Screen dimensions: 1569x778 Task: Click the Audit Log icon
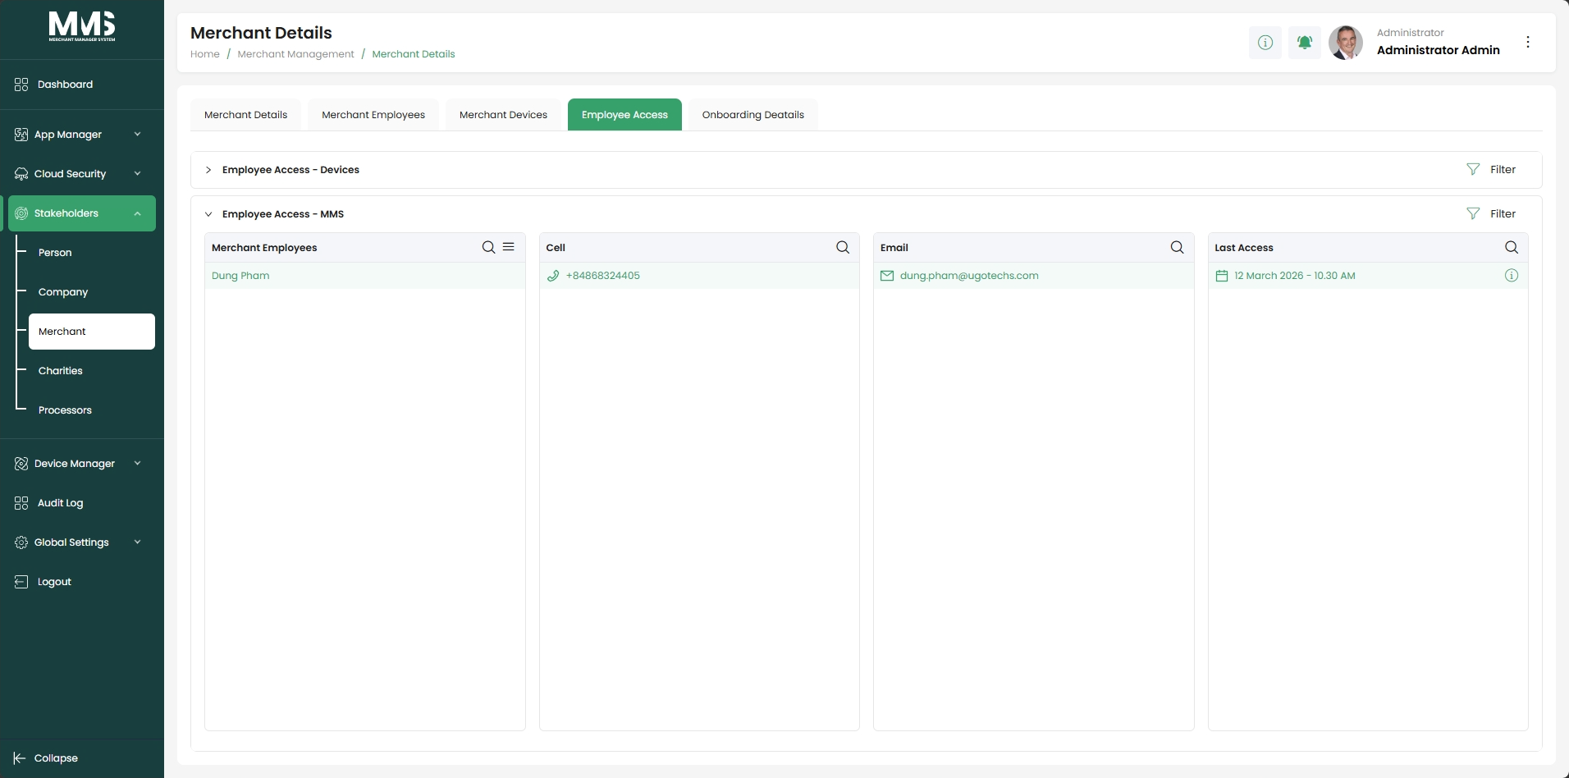pos(21,503)
